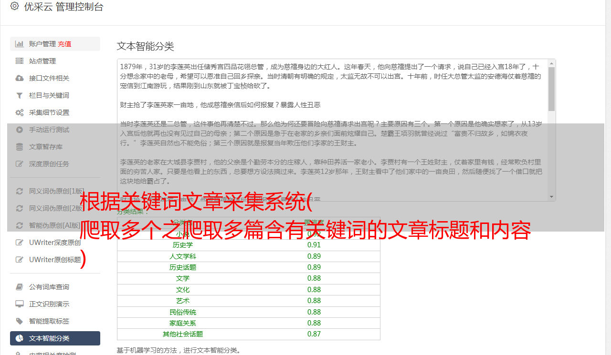Click 优采云 管理控制台 title
611x355 pixels.
point(63,7)
